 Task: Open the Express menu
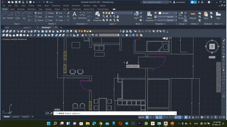(103, 6)
